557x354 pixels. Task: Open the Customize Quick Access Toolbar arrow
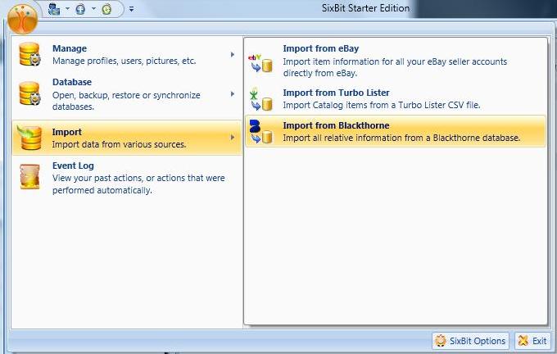131,9
